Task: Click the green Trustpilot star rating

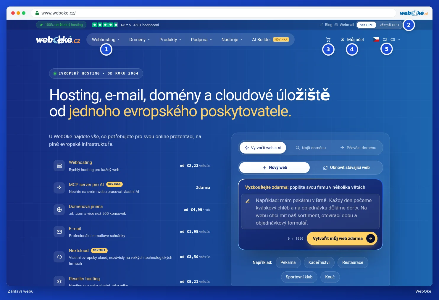Action: [105, 25]
